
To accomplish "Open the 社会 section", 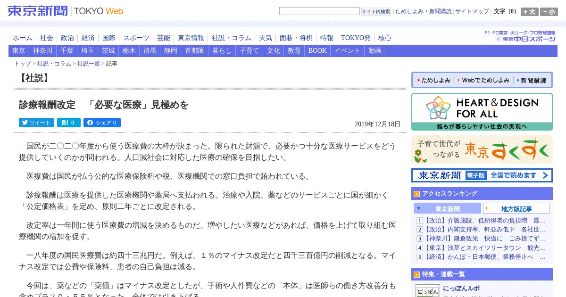I will click(x=47, y=38).
